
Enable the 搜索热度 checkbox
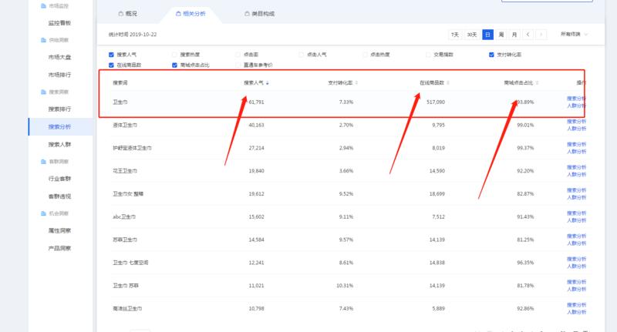pyautogui.click(x=175, y=55)
